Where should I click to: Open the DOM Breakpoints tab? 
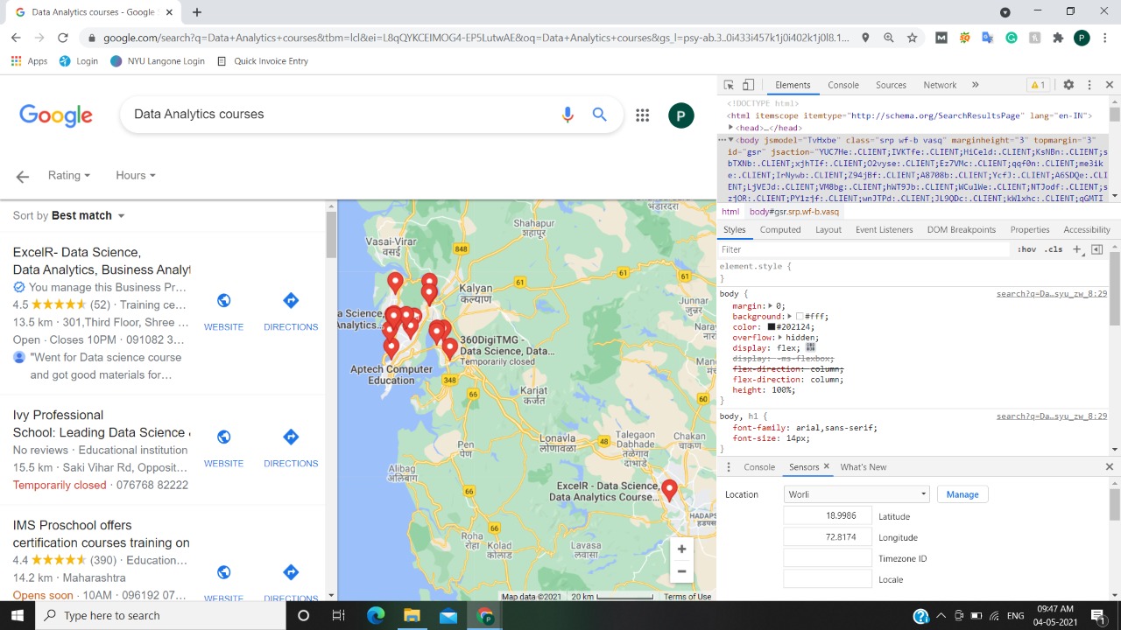pyautogui.click(x=962, y=229)
